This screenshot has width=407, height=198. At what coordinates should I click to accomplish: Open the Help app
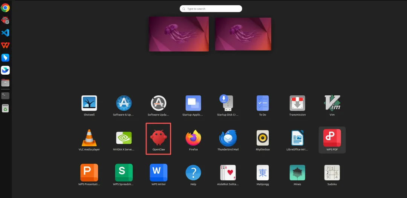click(193, 172)
